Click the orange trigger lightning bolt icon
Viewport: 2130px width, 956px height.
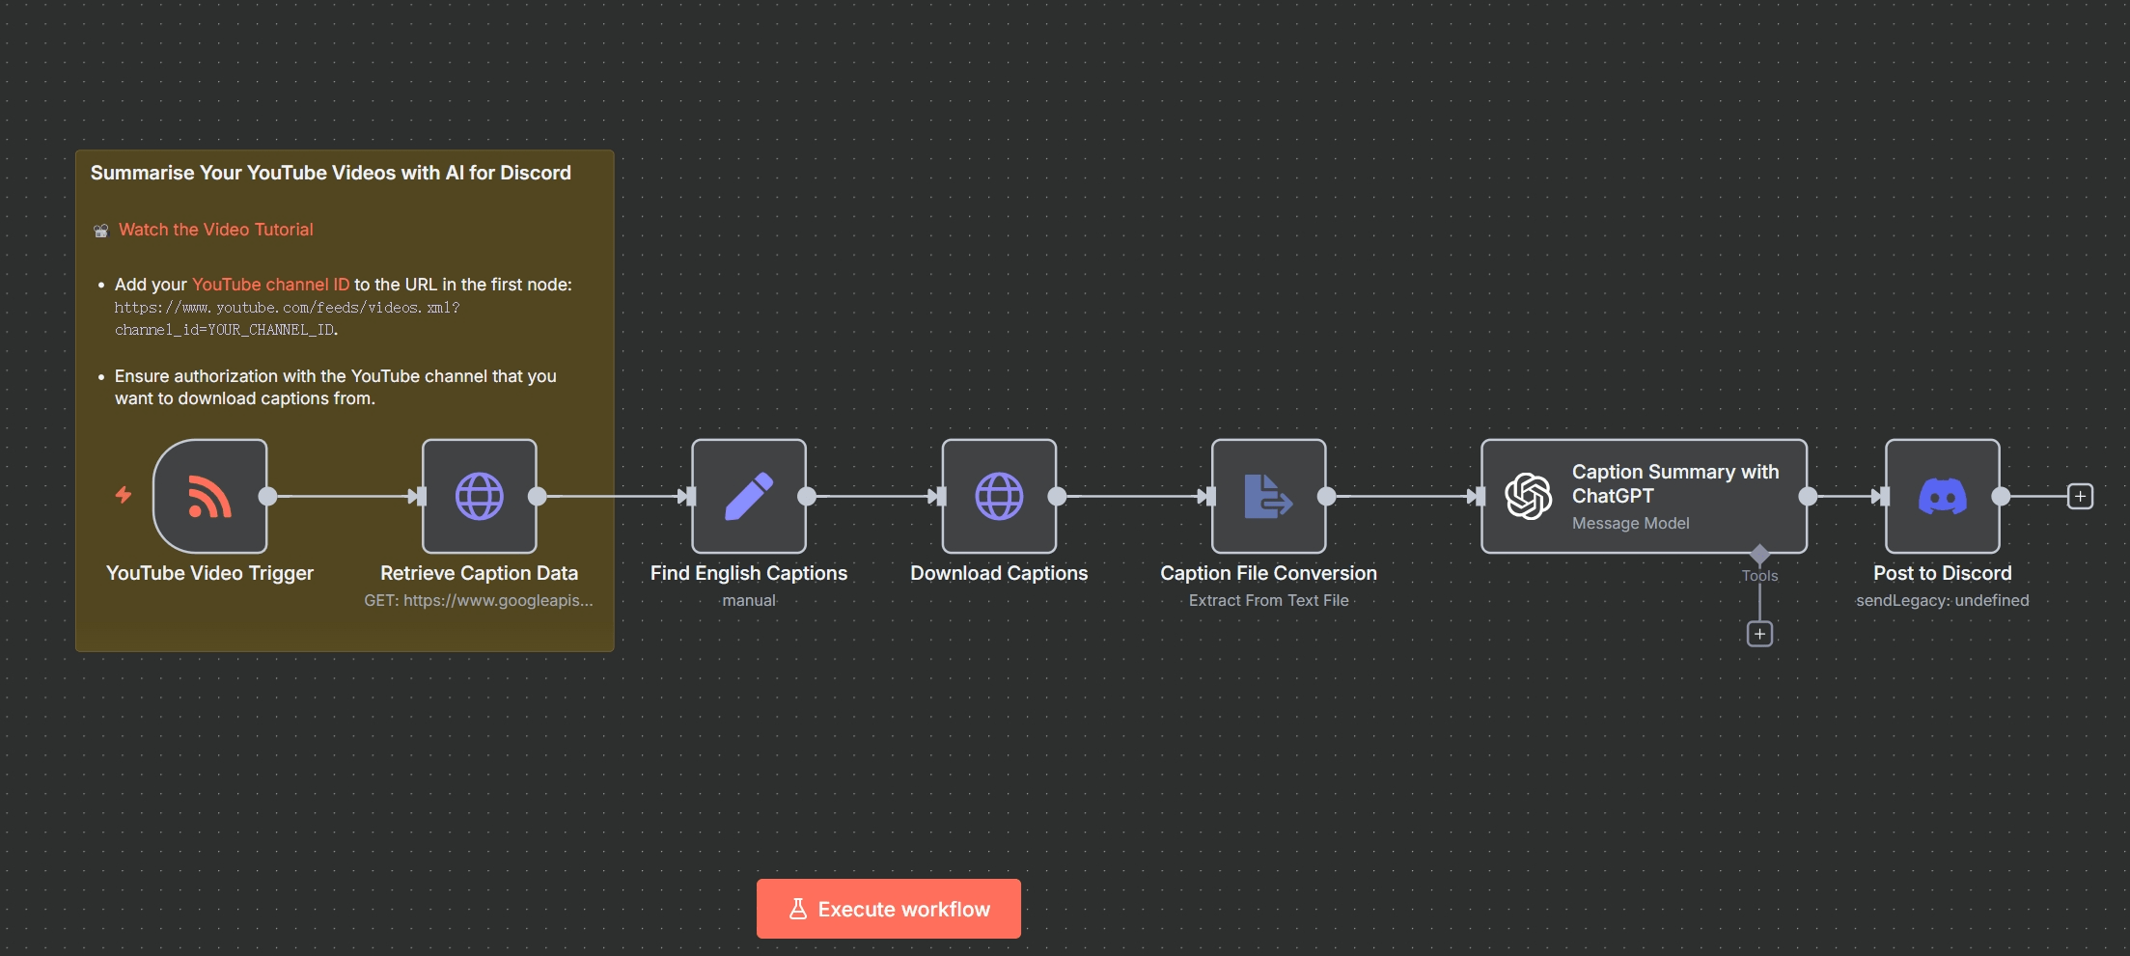(x=124, y=495)
